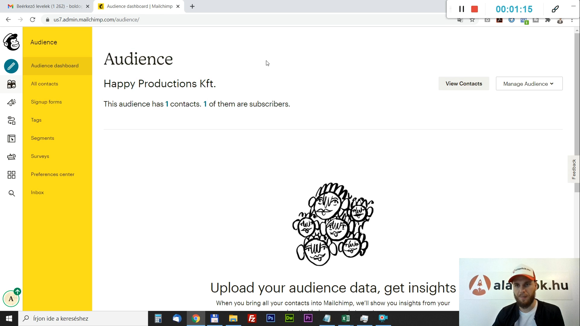Click the Windows search box
580x326 pixels.
(x=83, y=318)
